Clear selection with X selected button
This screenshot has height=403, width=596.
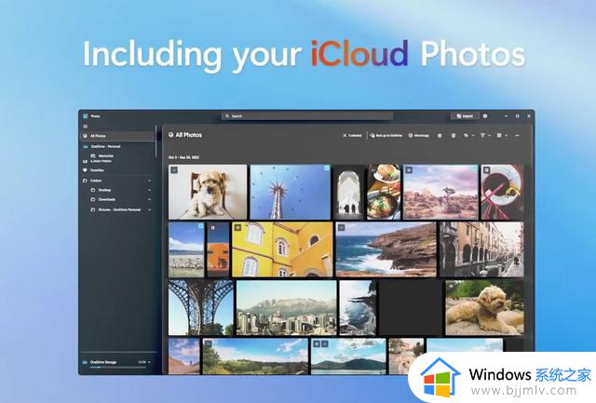(352, 135)
